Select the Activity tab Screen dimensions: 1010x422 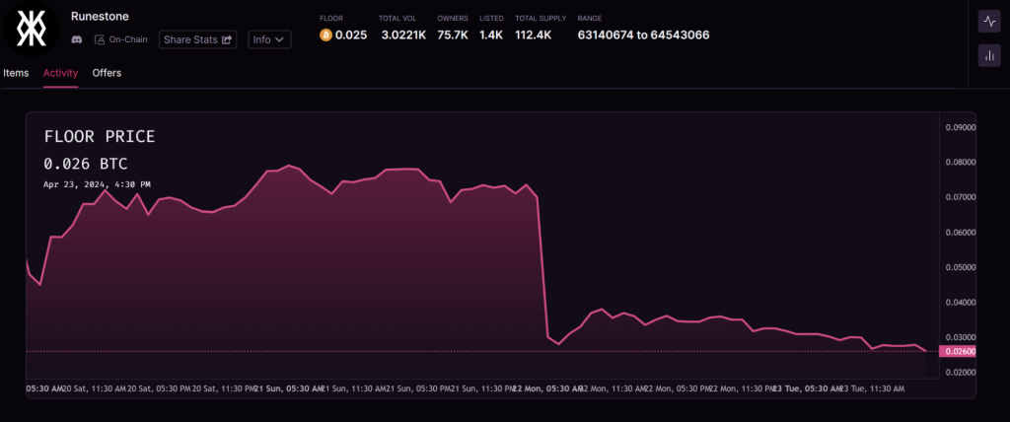click(x=60, y=73)
